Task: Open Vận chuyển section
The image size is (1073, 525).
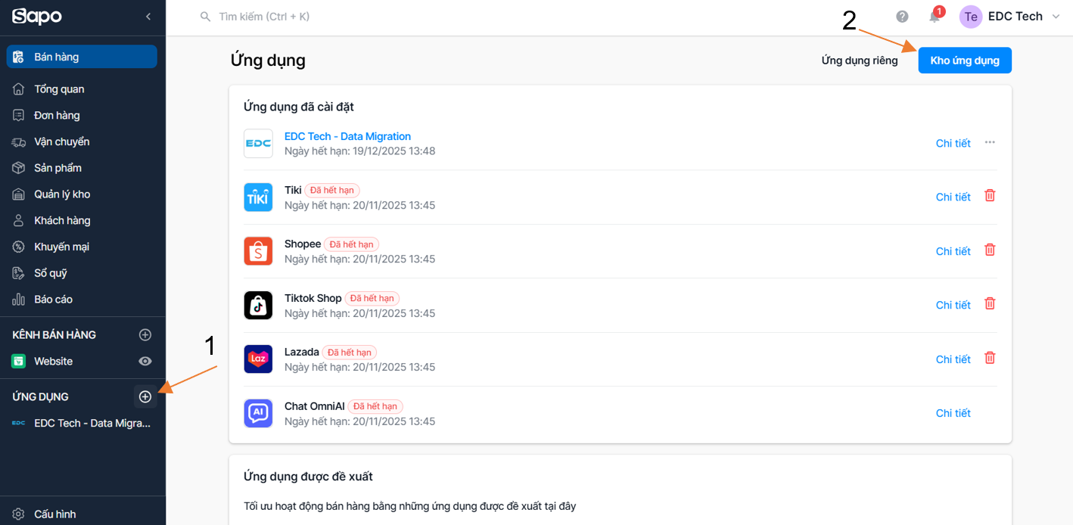Action: pos(61,141)
